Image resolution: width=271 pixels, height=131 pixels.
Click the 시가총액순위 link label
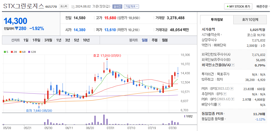click(211, 35)
